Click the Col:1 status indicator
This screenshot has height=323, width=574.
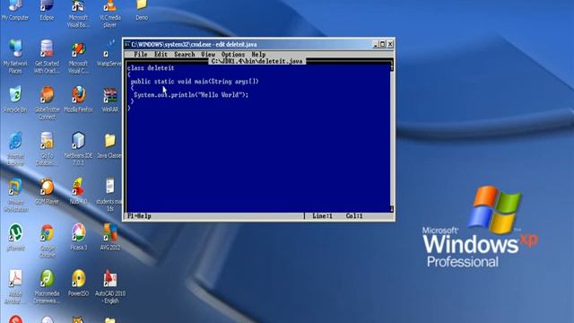(x=354, y=216)
